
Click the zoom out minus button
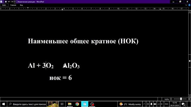[171, 99]
